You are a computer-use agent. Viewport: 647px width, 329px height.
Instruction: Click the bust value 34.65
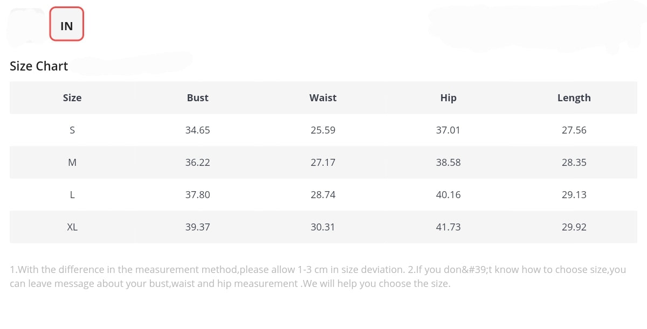[197, 130]
